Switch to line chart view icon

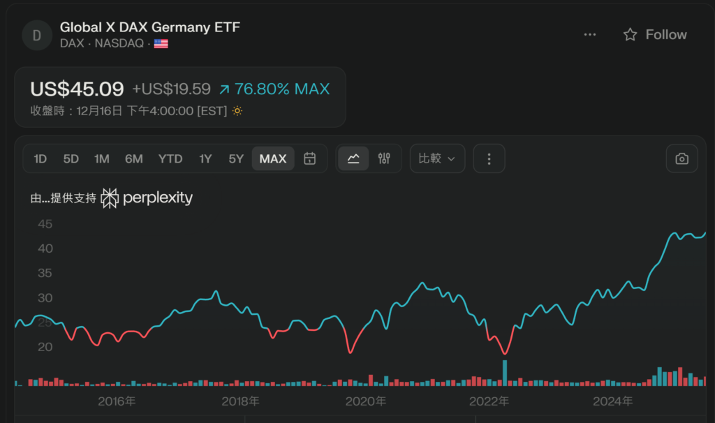click(353, 159)
